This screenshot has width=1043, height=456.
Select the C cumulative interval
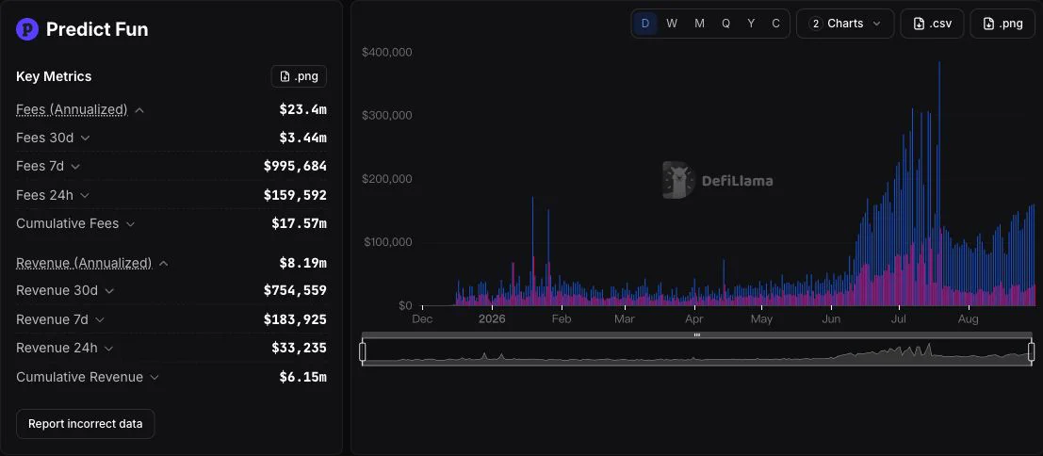click(x=775, y=24)
